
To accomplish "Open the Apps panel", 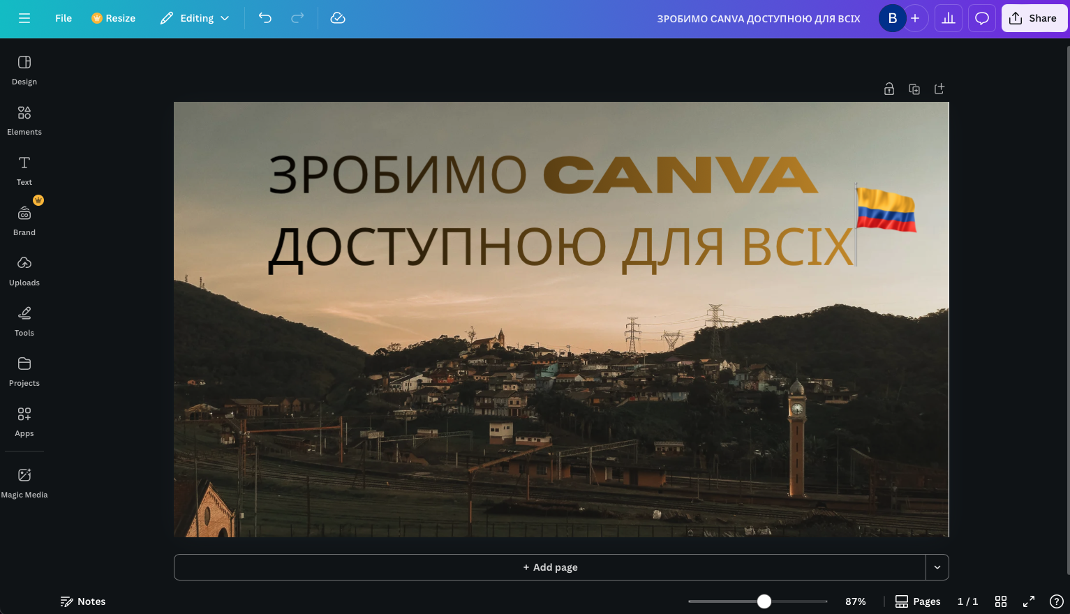I will click(24, 422).
